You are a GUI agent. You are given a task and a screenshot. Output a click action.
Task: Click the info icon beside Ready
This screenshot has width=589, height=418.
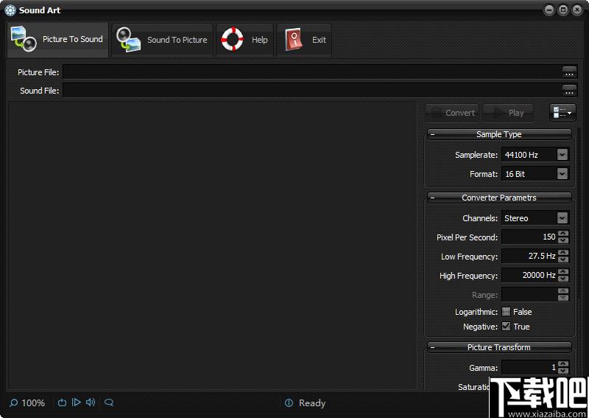coord(289,403)
